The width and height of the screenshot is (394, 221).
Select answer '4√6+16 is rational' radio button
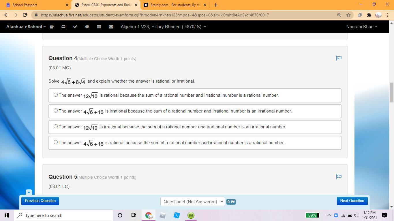[x=56, y=142]
